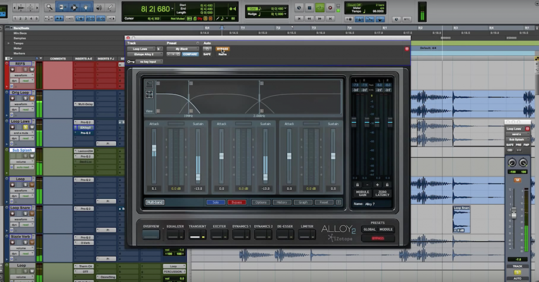Click the Multi-Delay insert on Orig Loop
539x282 pixels.
[x=84, y=104]
